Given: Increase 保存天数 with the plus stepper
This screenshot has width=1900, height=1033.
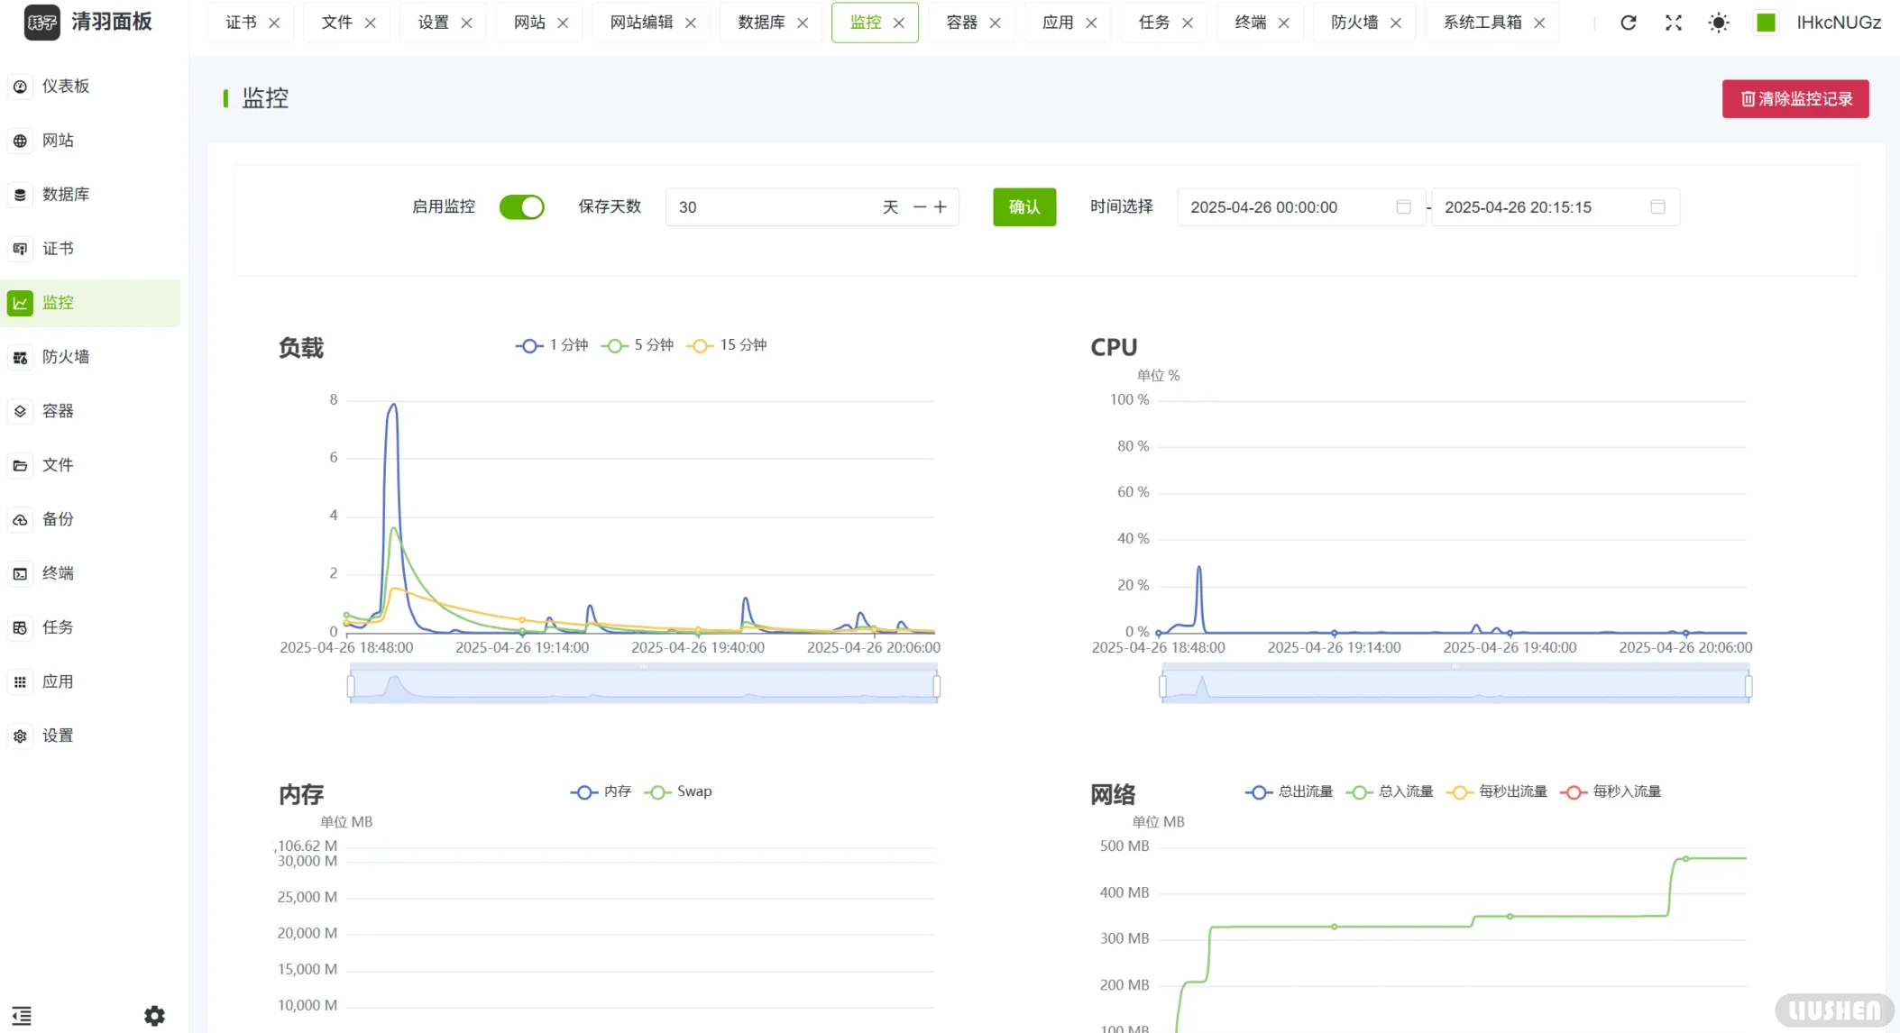Looking at the screenshot, I should tap(941, 206).
